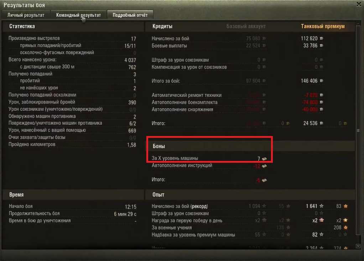Click bond icon on Боны Итого row
The height and width of the screenshot is (261, 364).
click(264, 180)
